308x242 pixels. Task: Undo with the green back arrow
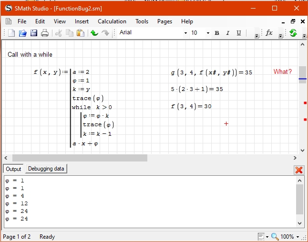tap(94, 33)
